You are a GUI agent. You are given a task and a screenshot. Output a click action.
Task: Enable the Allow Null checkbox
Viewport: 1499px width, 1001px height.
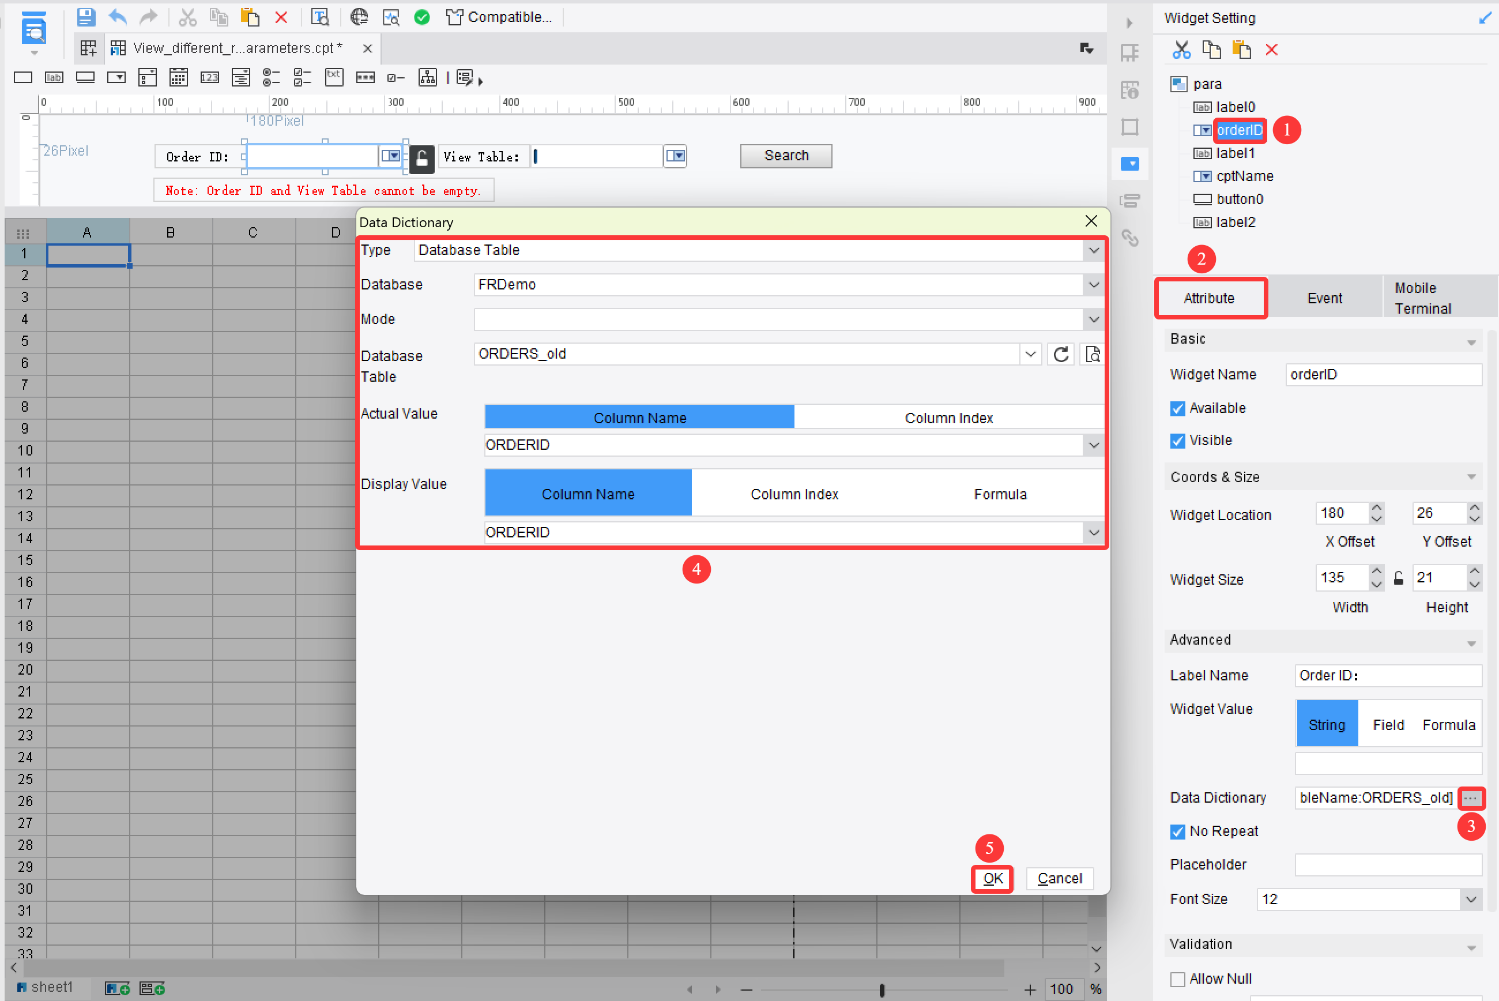(x=1177, y=979)
